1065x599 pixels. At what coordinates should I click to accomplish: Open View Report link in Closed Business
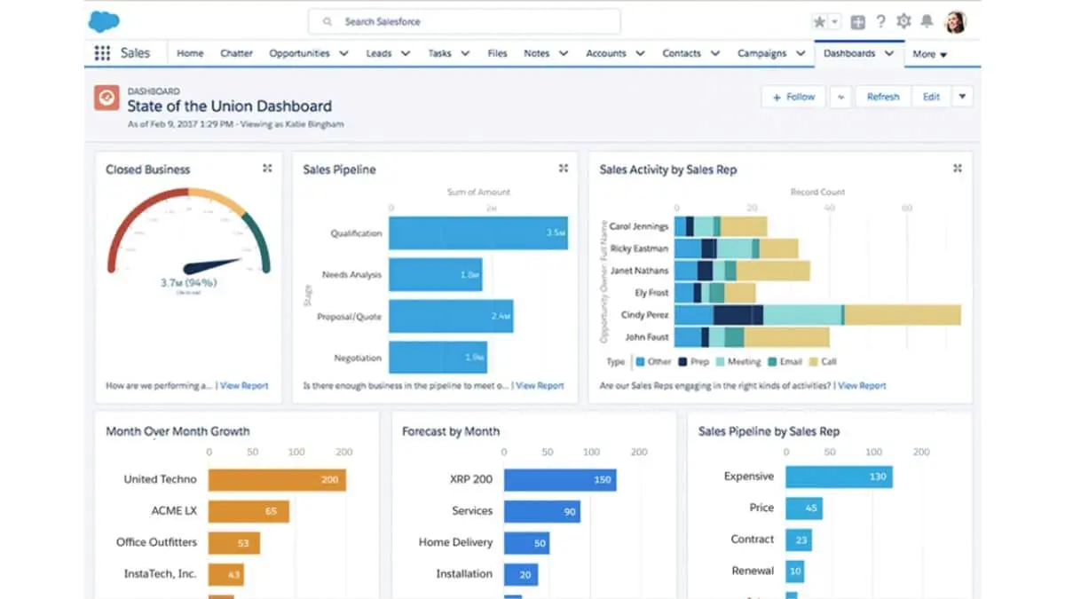(243, 386)
